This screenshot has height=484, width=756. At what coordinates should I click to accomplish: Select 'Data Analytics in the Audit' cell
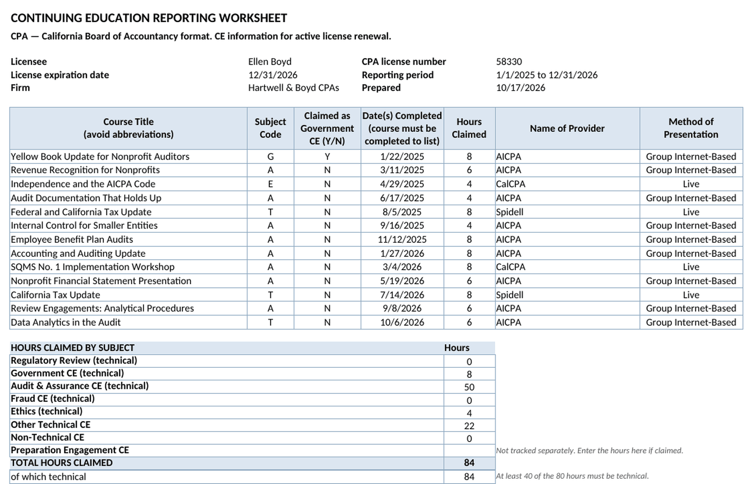129,322
